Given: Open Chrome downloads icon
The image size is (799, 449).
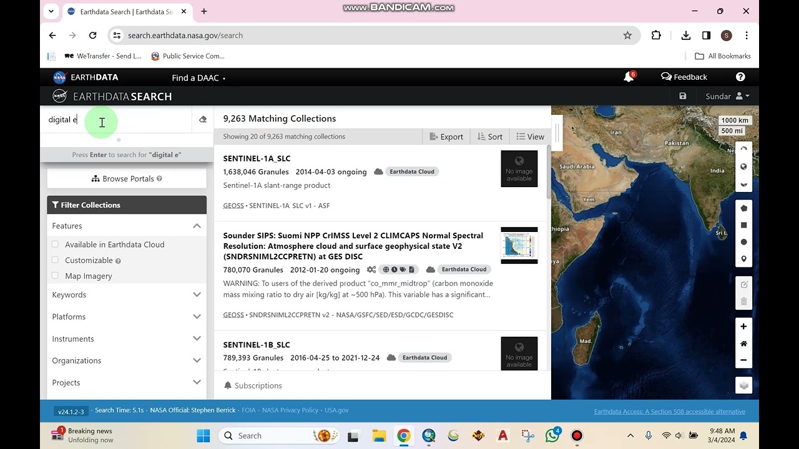Looking at the screenshot, I should (686, 36).
